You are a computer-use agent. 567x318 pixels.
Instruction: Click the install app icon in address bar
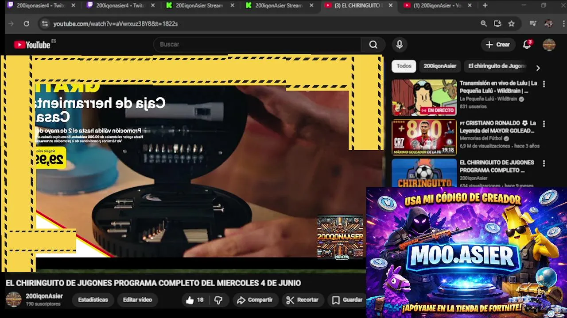click(497, 24)
